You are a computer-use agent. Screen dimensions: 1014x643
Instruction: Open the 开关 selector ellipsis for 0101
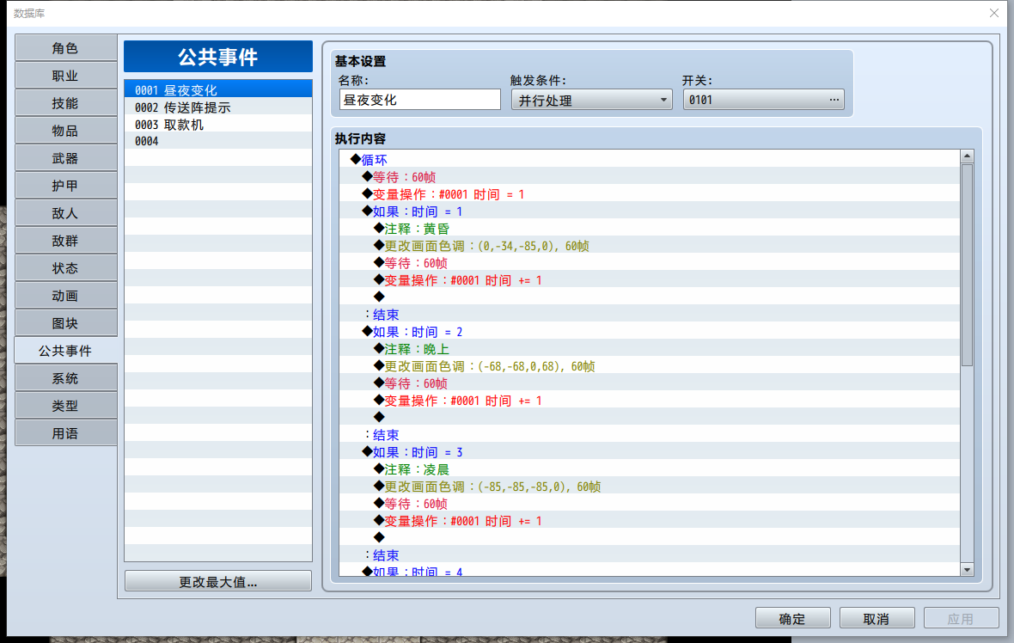834,100
